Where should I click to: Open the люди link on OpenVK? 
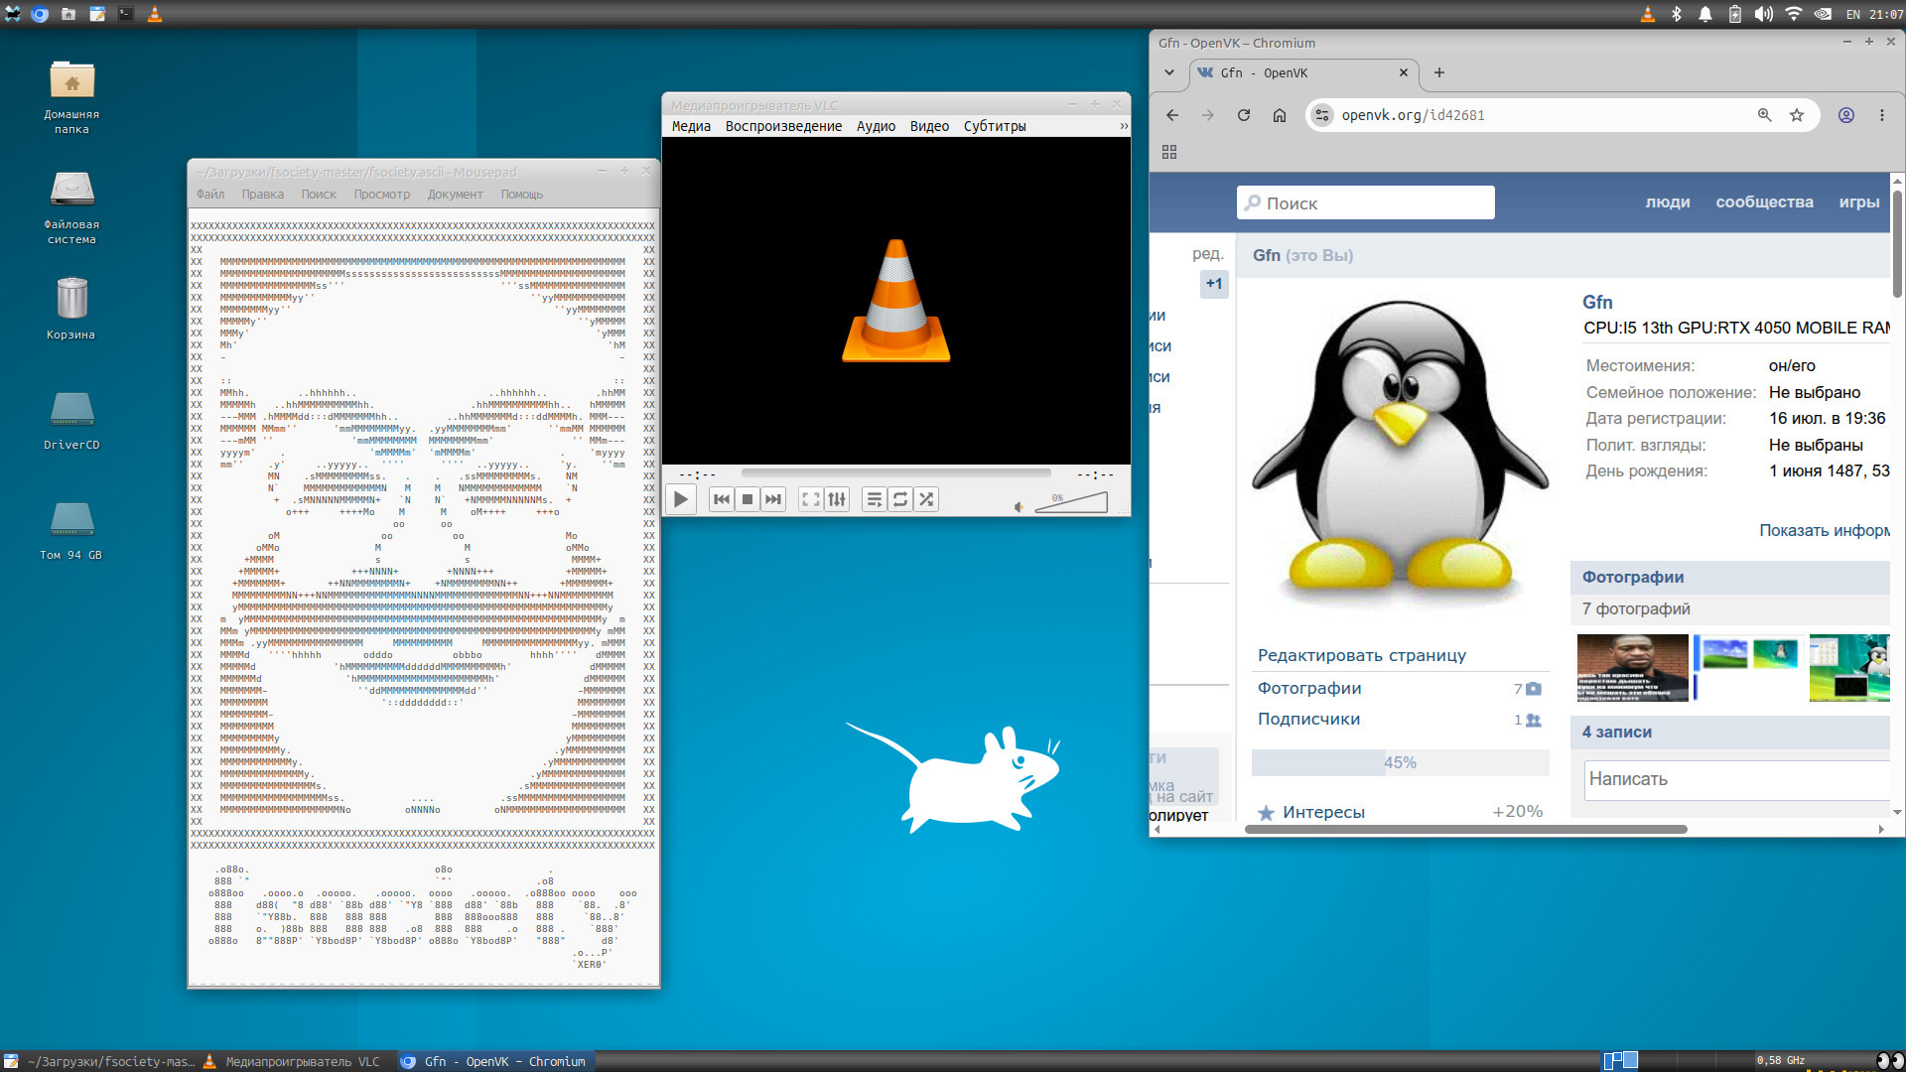coord(1668,202)
